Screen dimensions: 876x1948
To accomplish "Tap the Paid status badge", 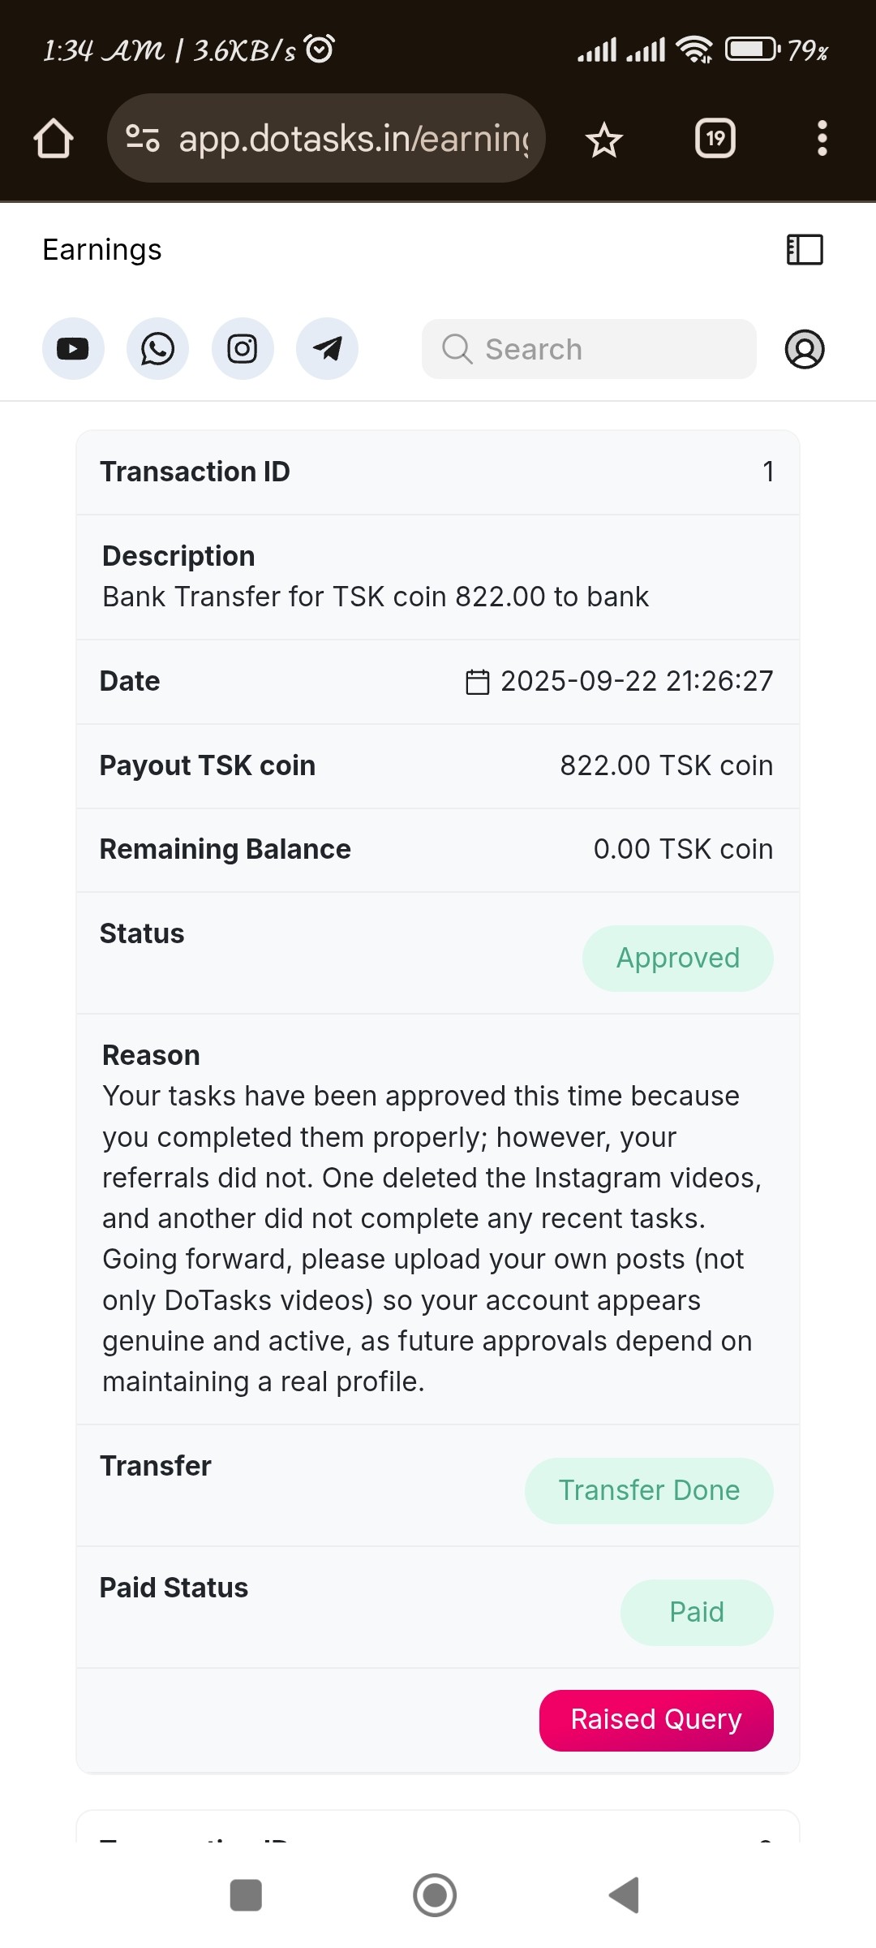I will pos(696,1613).
